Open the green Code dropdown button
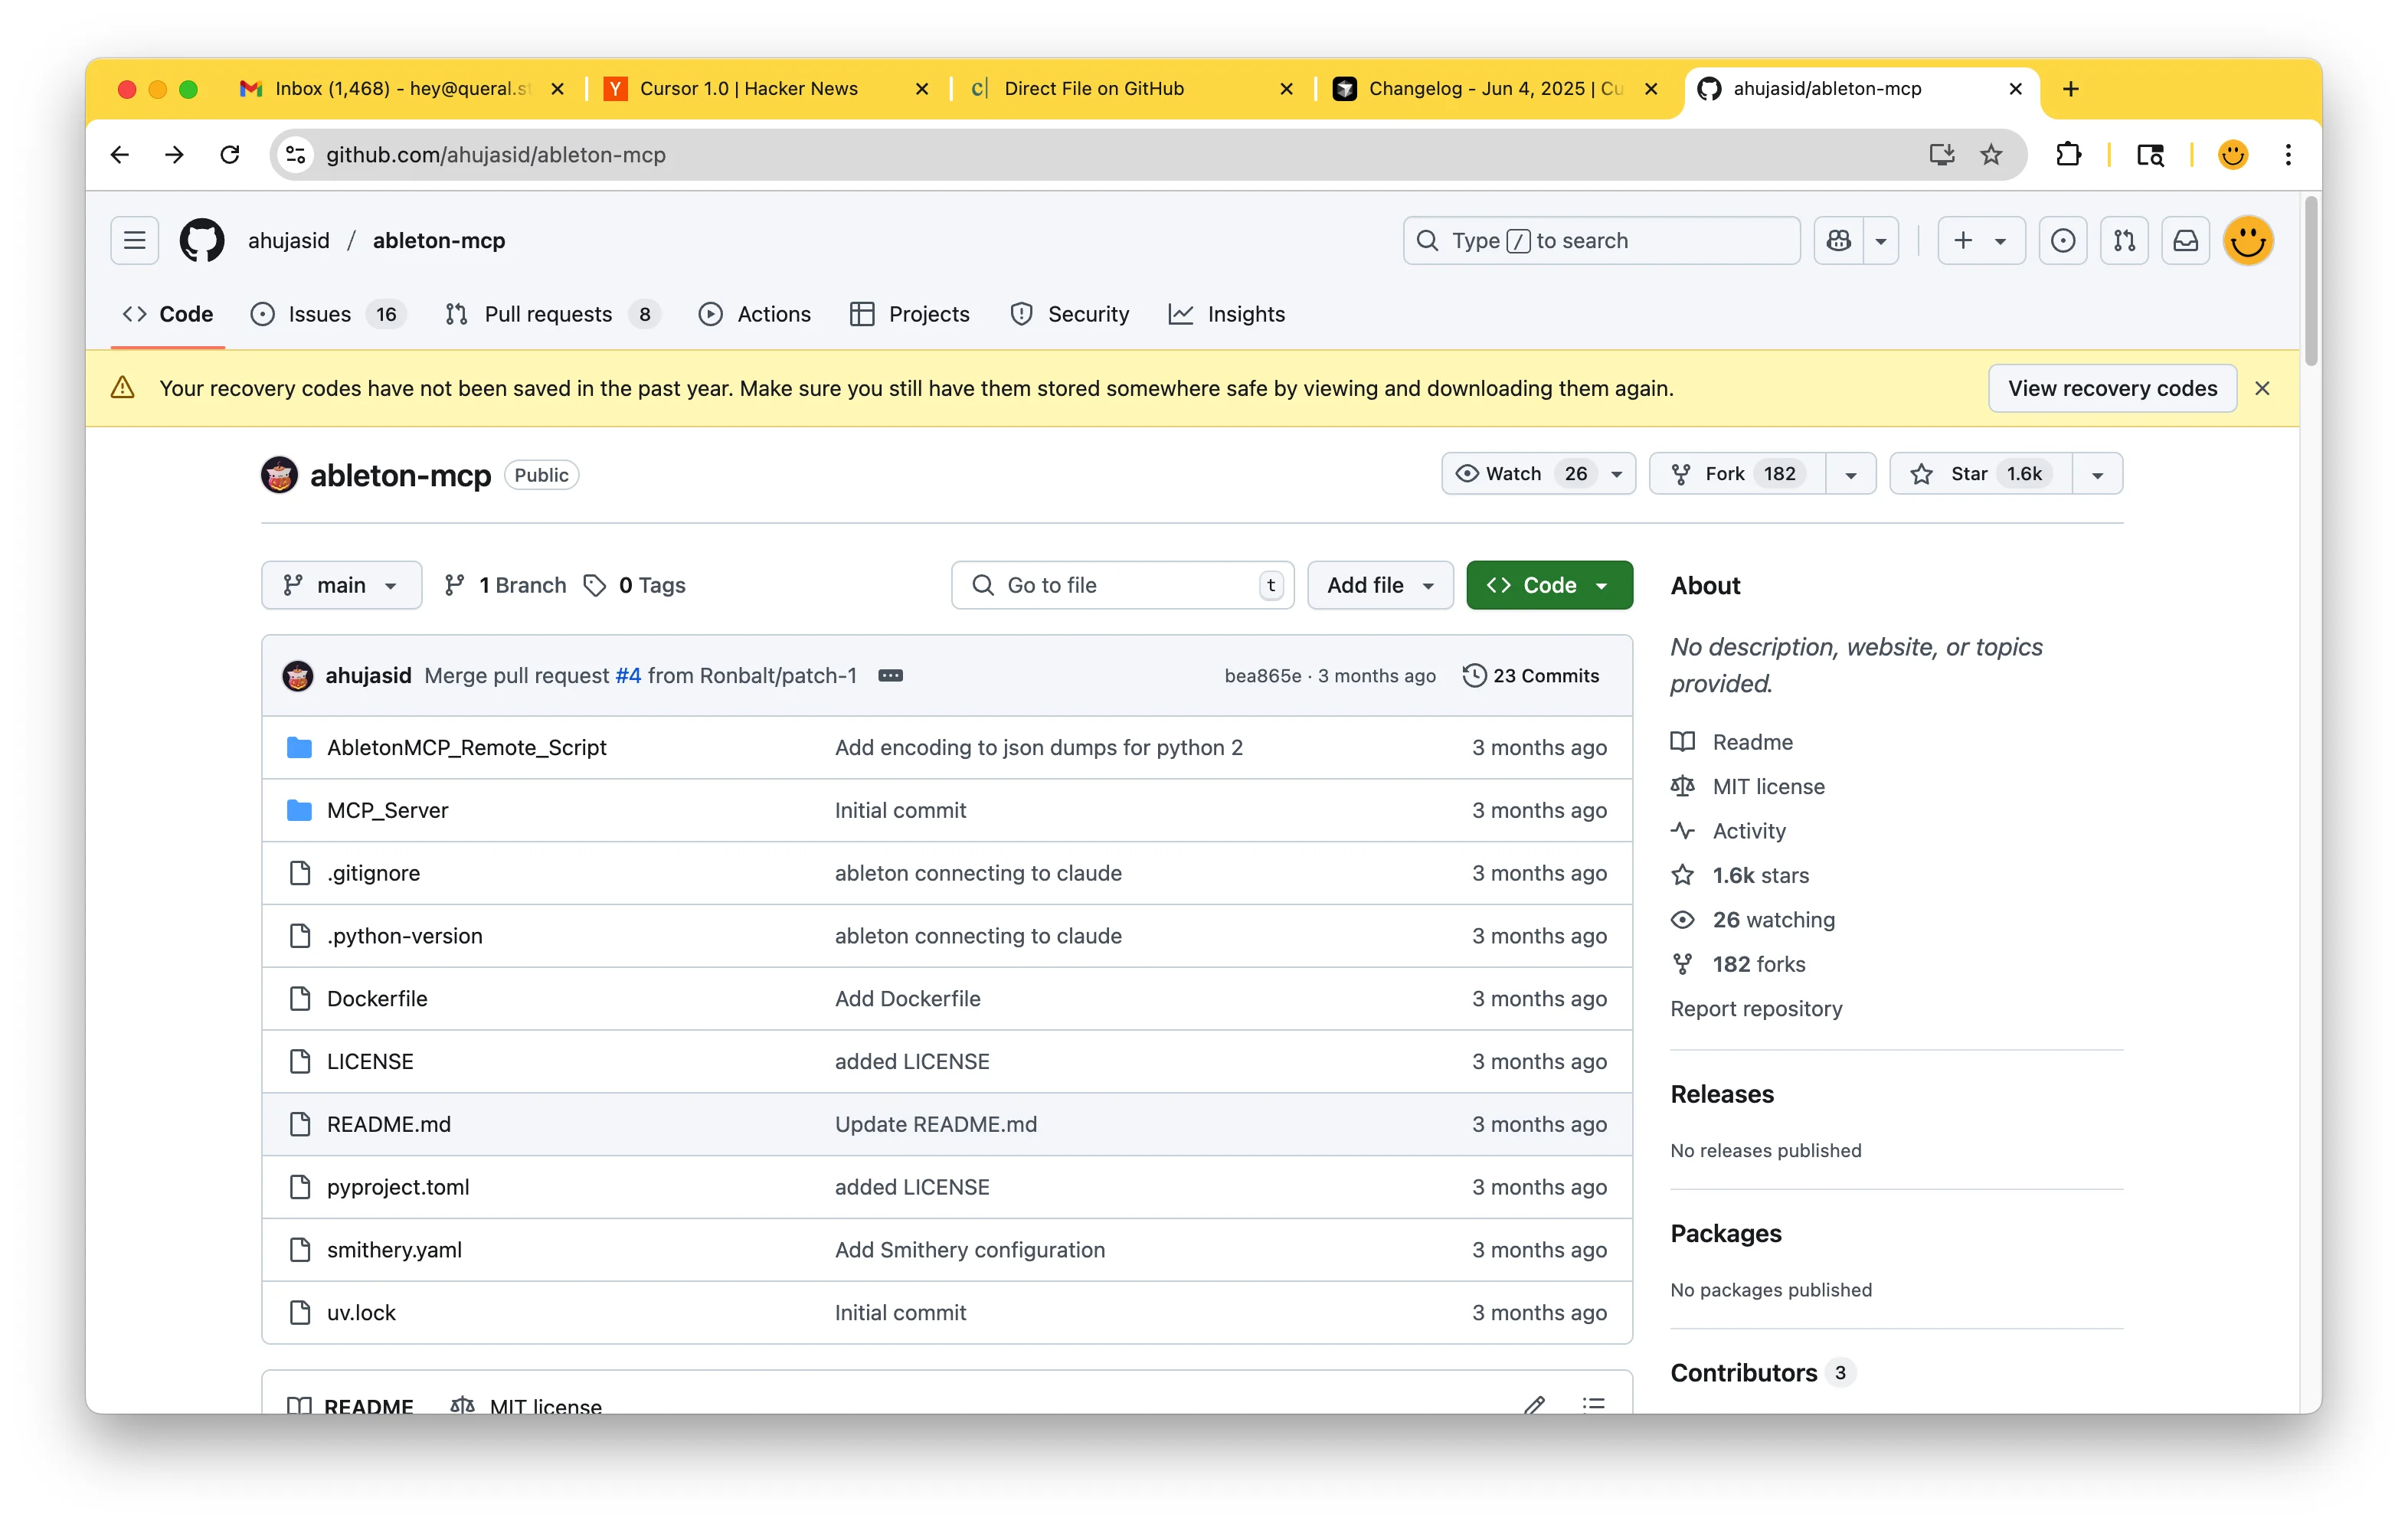 [x=1549, y=585]
